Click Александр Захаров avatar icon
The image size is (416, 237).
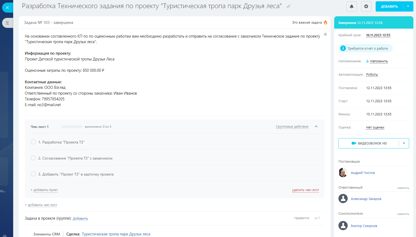[343, 199]
